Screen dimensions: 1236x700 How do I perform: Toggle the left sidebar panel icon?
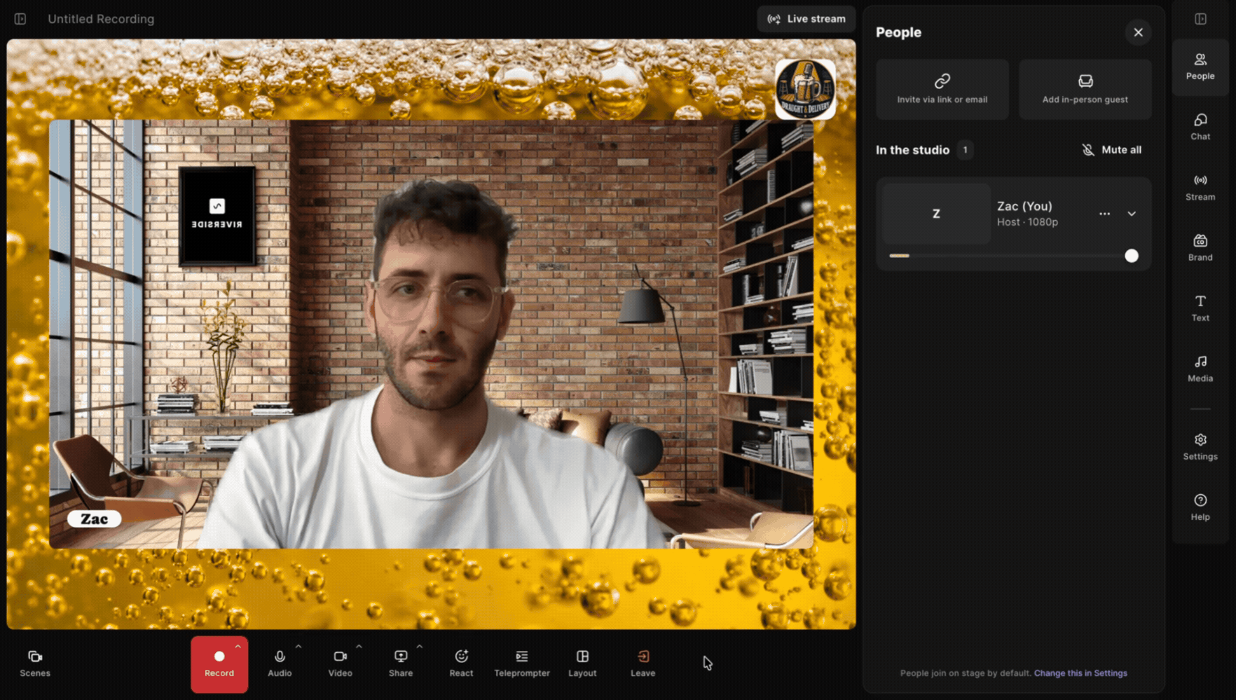coord(20,19)
